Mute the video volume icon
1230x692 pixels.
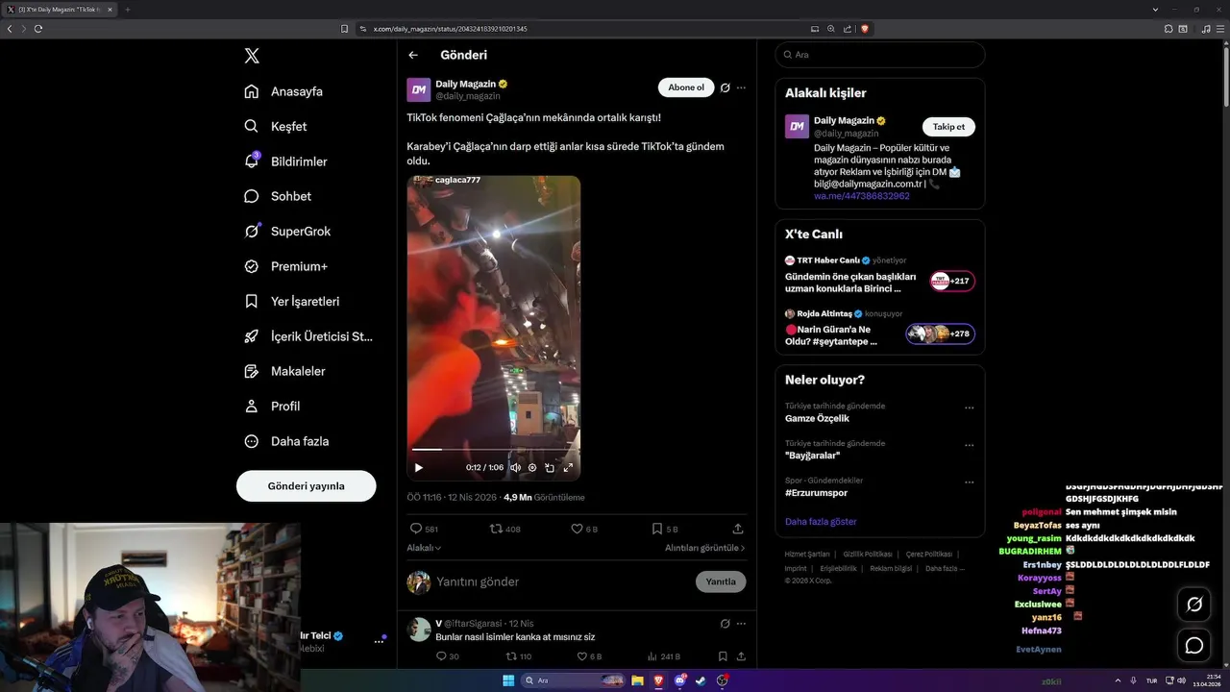(x=515, y=468)
